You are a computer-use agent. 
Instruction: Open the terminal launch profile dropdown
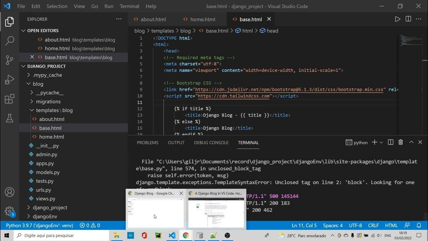pos(381,142)
